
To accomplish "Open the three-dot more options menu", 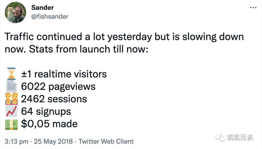I will 253,8.
